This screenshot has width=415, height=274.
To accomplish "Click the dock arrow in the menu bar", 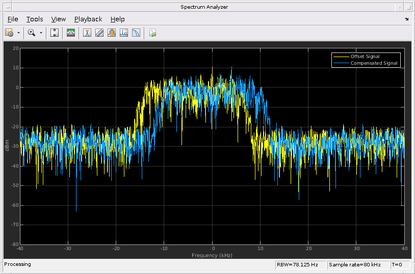I will 406,19.
